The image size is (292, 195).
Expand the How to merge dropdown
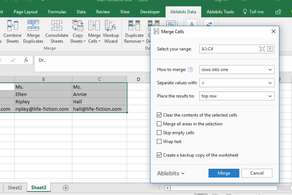coord(270,70)
